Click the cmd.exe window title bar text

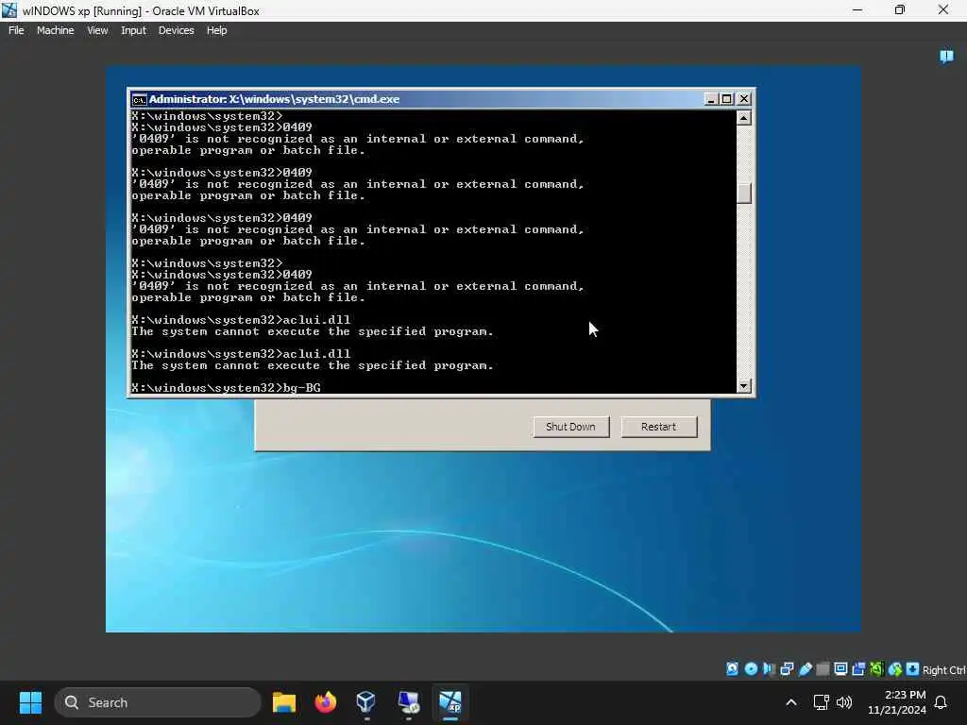pyautogui.click(x=274, y=99)
